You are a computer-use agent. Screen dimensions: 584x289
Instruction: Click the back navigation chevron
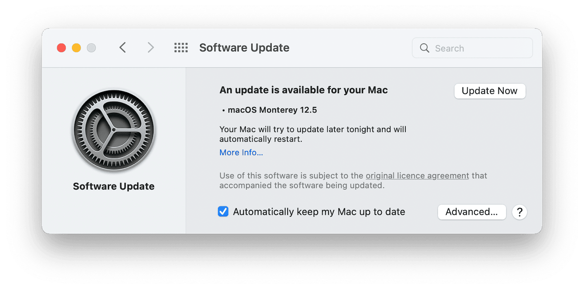122,48
